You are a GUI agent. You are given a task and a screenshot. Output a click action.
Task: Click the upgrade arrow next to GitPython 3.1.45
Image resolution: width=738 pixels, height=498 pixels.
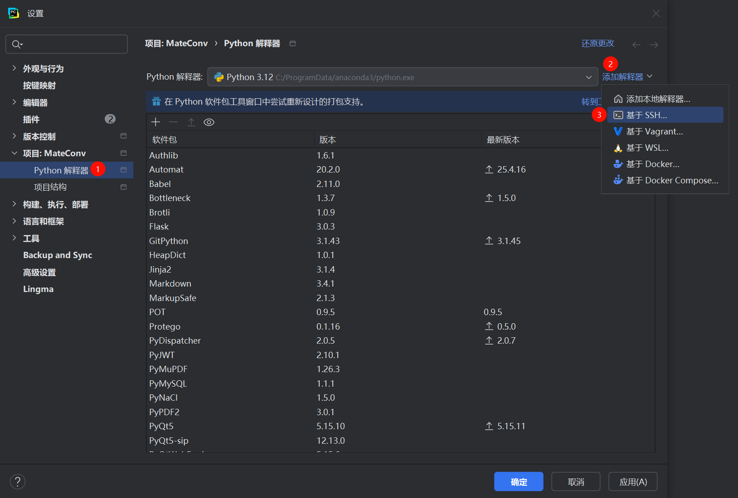tap(489, 241)
